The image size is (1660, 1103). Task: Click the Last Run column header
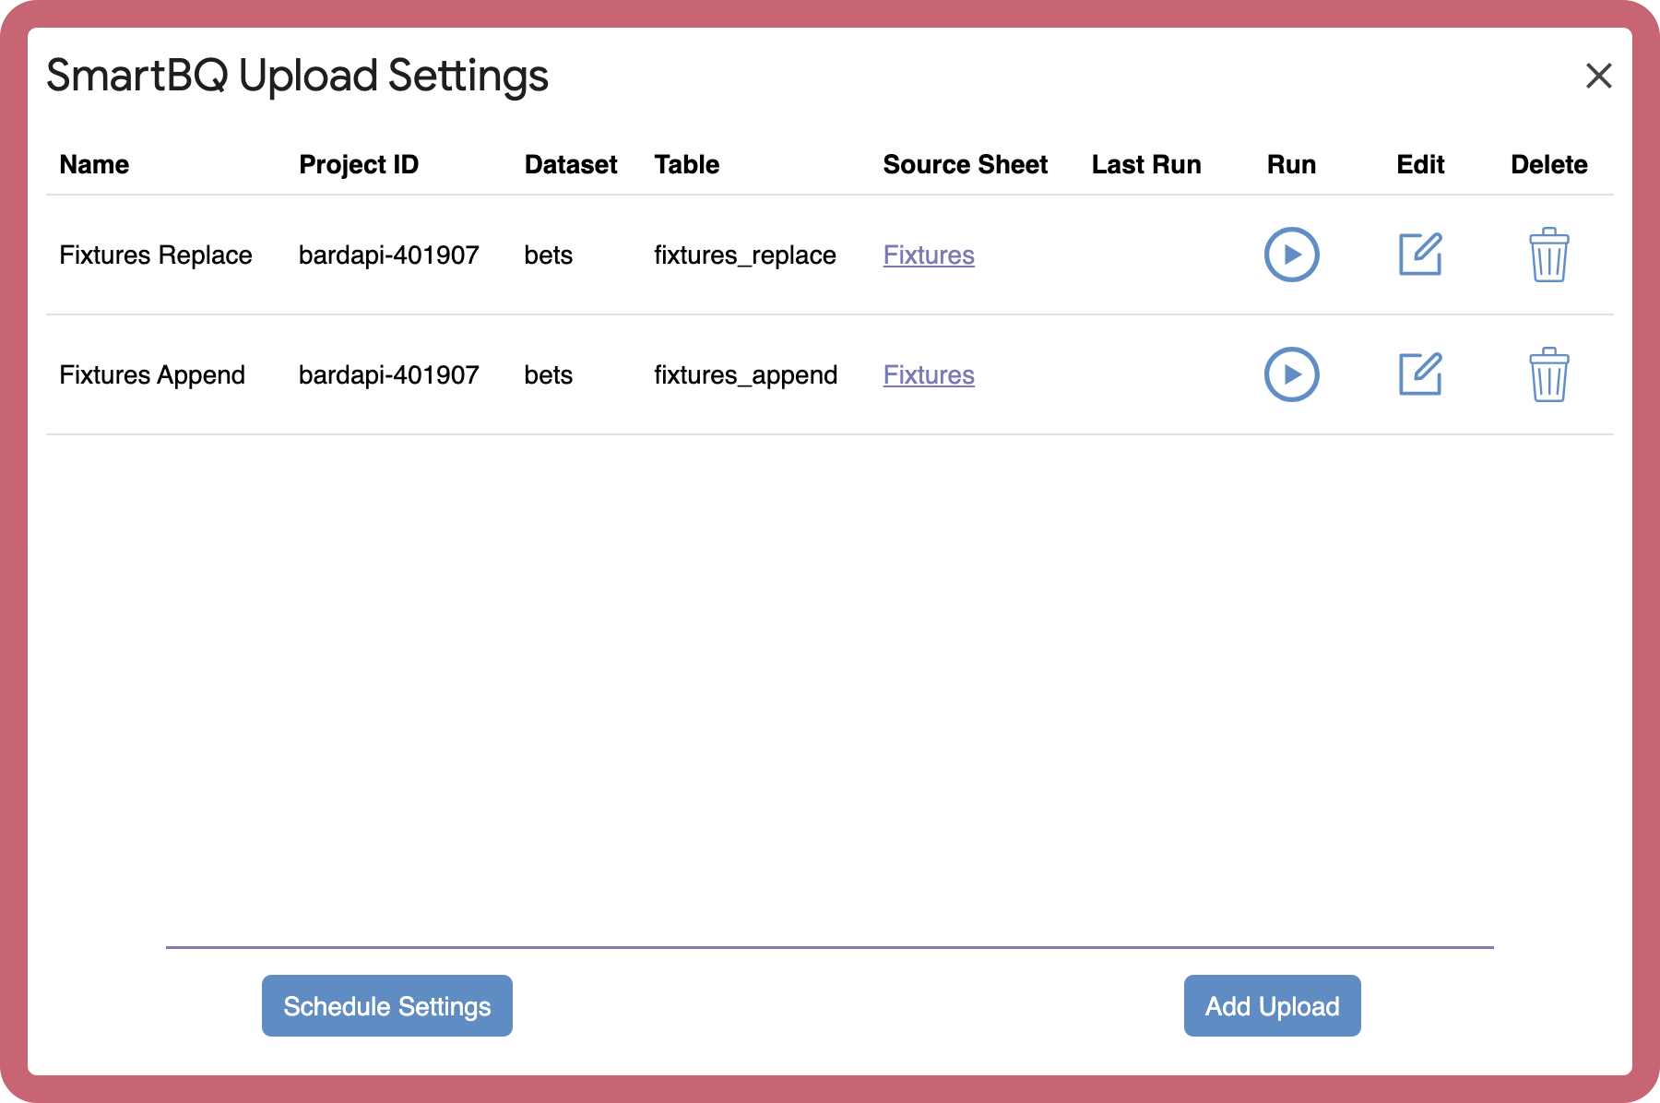click(1146, 164)
